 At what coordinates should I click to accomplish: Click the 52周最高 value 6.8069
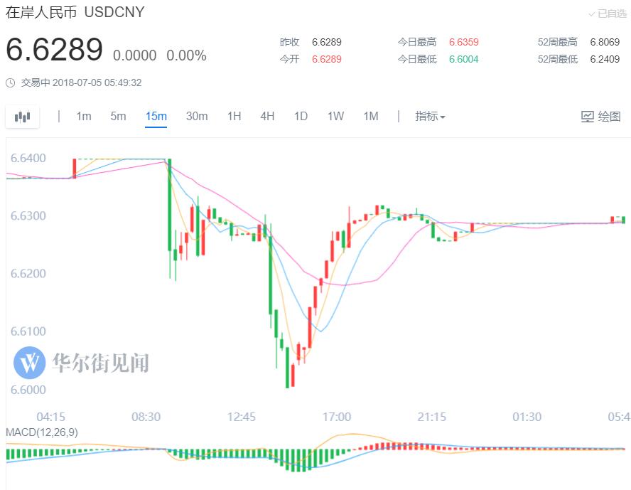(604, 43)
